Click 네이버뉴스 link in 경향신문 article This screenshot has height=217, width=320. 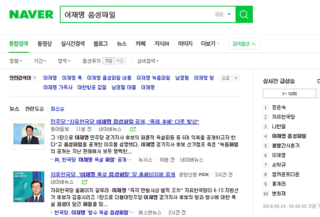(62, 182)
